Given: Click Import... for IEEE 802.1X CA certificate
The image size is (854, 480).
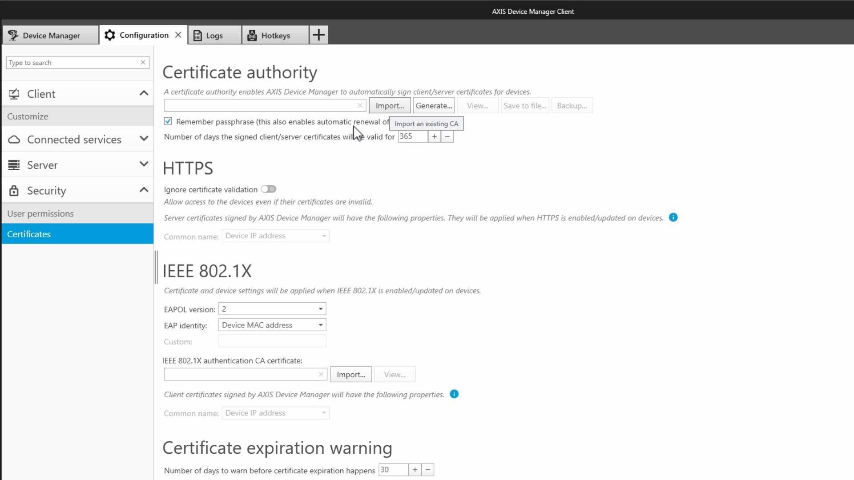Looking at the screenshot, I should (350, 375).
